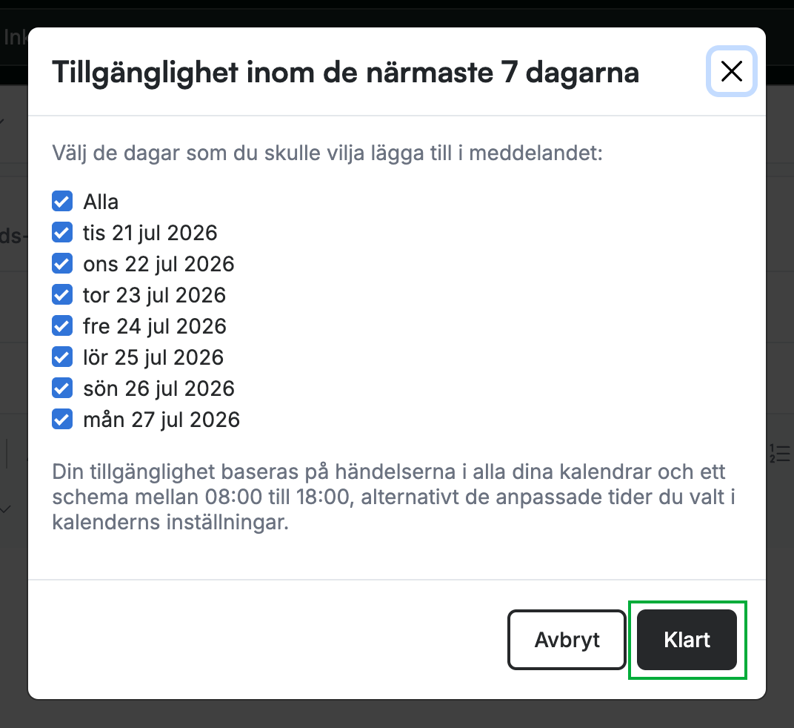The image size is (794, 728).
Task: Click the label text 'fre 24 jul 2026'
Action: 155,326
